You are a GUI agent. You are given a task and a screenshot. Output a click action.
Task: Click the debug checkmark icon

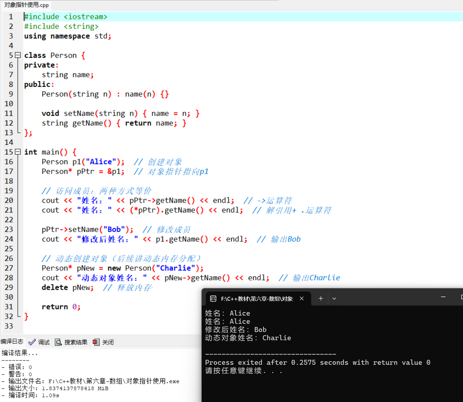coord(32,342)
